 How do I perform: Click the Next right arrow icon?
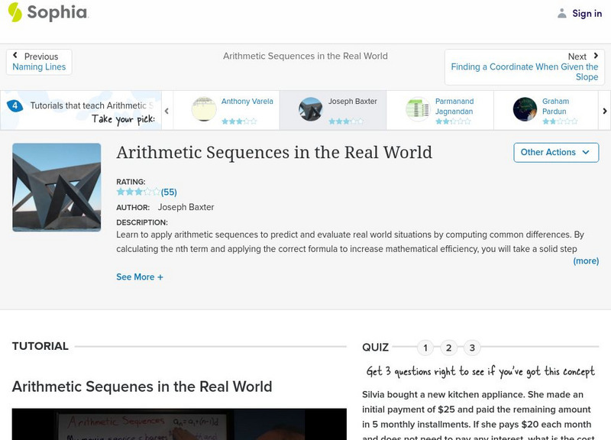[596, 56]
